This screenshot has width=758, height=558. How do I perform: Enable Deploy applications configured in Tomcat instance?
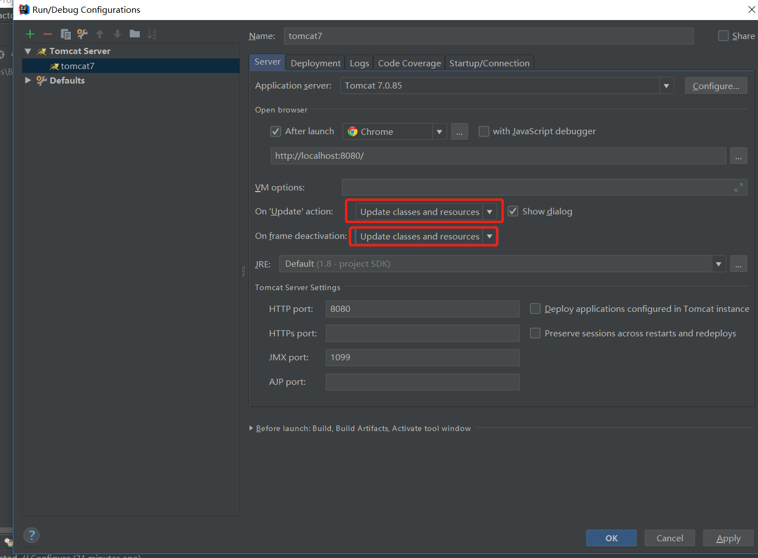point(535,309)
